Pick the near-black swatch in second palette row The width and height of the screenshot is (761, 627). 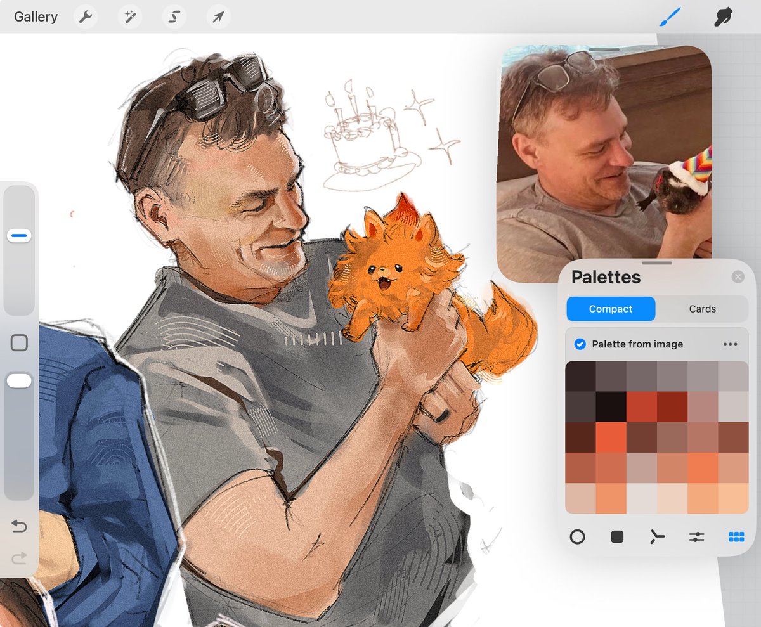(x=611, y=407)
